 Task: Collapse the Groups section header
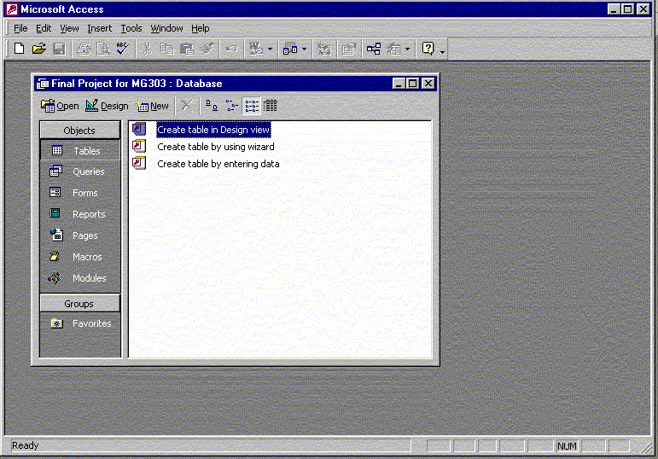pos(79,304)
